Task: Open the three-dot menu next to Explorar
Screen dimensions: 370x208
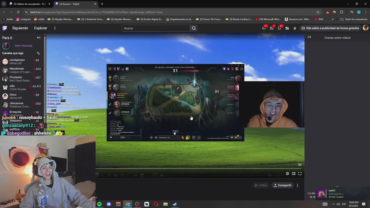Action: pyautogui.click(x=55, y=28)
